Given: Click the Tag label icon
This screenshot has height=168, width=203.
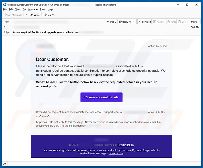Looking at the screenshot, I should tap(45, 15).
